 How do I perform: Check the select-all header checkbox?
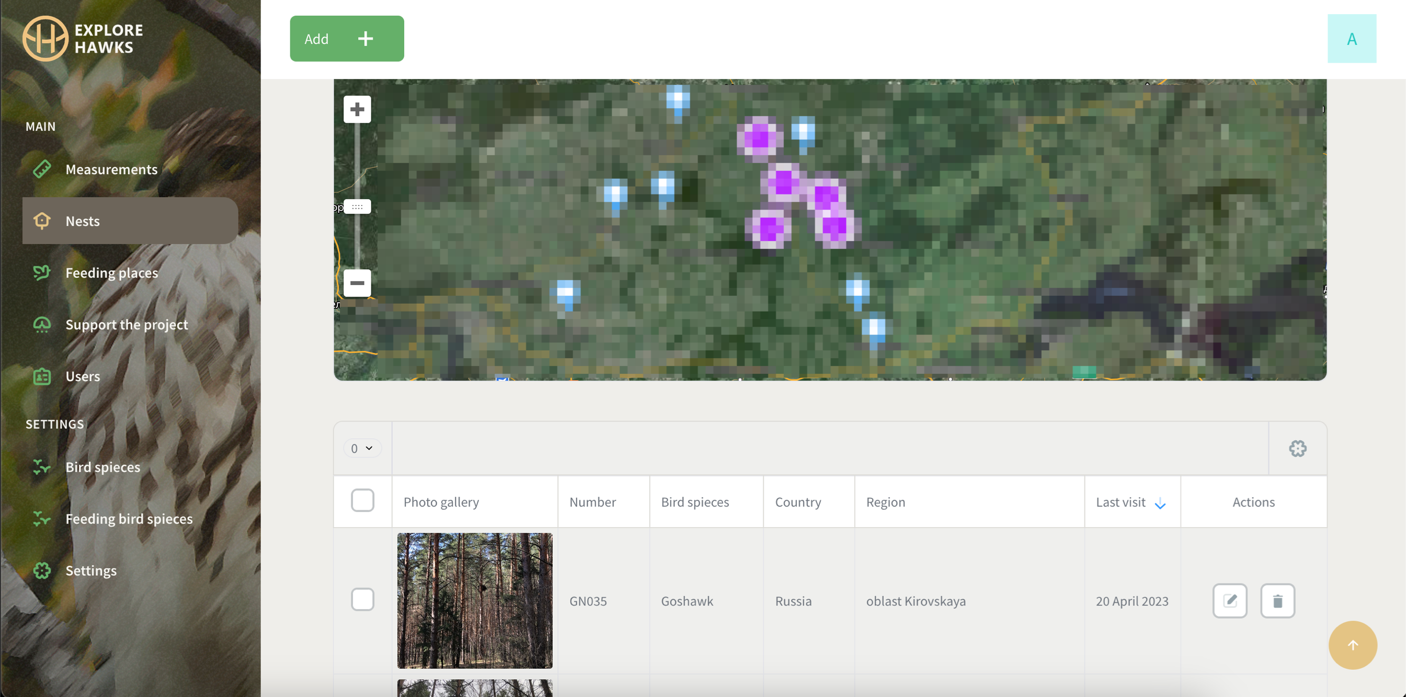point(362,500)
